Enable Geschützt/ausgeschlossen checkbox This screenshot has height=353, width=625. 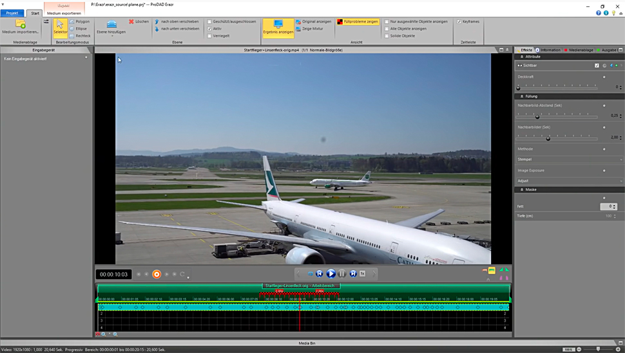tap(209, 21)
